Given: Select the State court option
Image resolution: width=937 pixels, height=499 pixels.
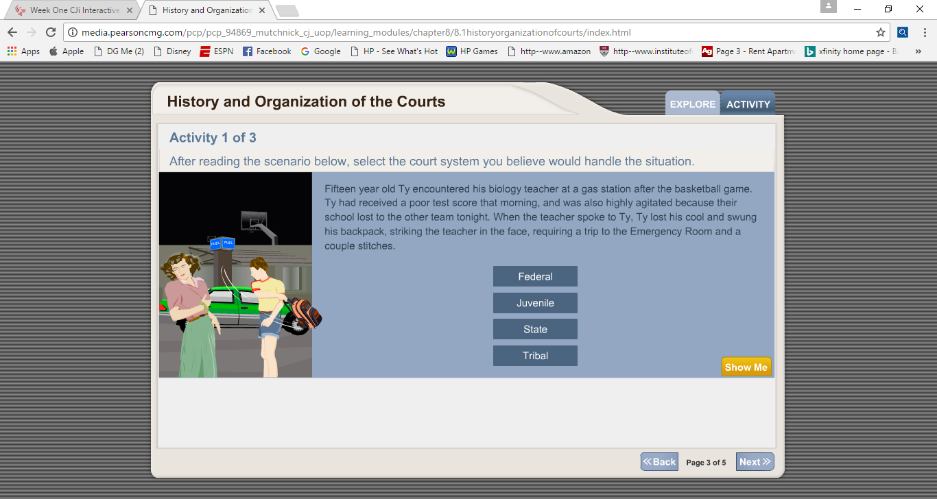Looking at the screenshot, I should point(535,329).
